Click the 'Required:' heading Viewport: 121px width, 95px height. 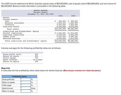click(6, 68)
